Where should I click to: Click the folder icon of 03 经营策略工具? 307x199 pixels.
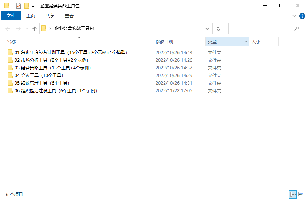10,68
